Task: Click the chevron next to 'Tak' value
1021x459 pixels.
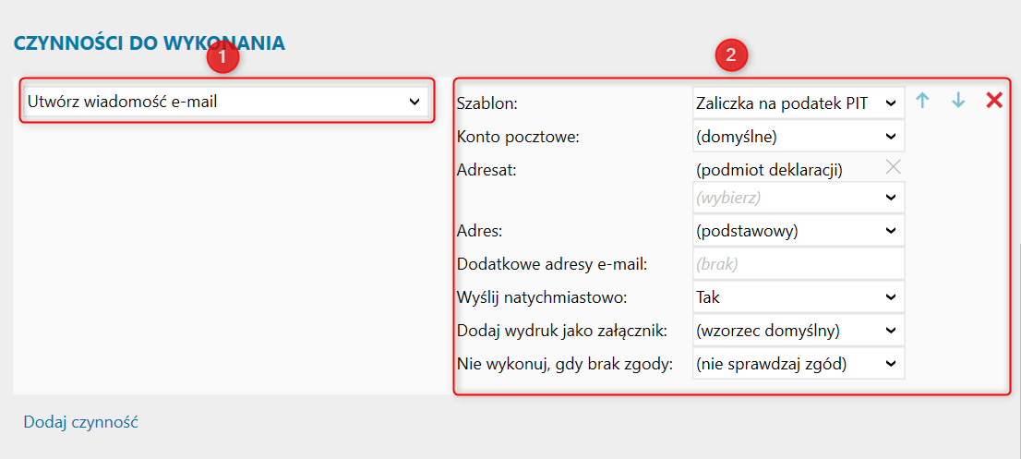Action: (x=891, y=296)
